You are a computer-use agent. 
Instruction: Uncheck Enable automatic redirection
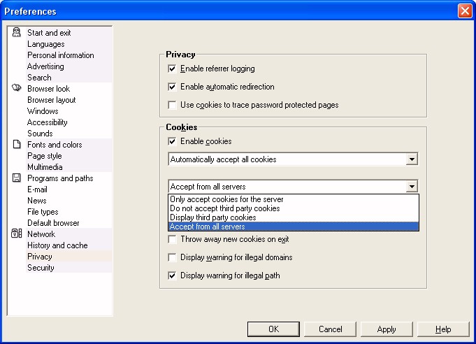tap(173, 87)
